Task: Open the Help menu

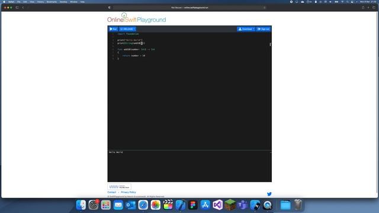Action: point(82,2)
